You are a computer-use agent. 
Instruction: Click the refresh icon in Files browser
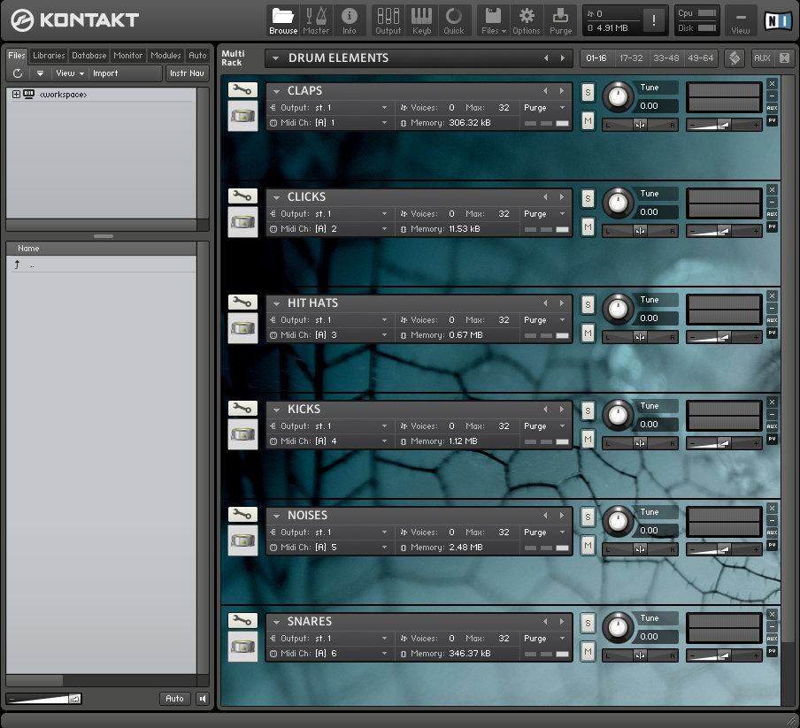point(18,73)
